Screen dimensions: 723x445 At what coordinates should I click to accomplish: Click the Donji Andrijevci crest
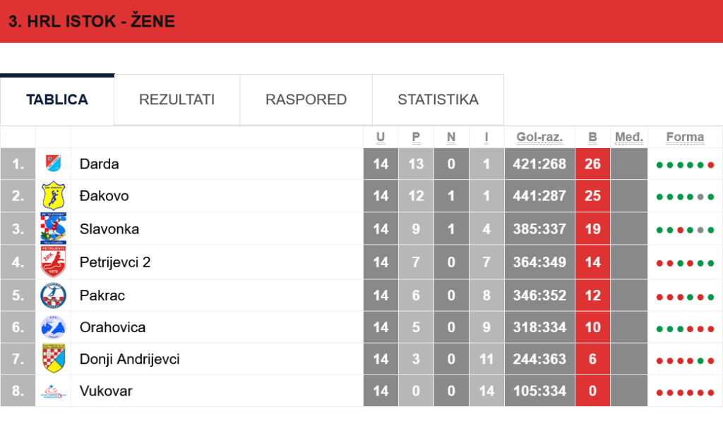click(54, 359)
